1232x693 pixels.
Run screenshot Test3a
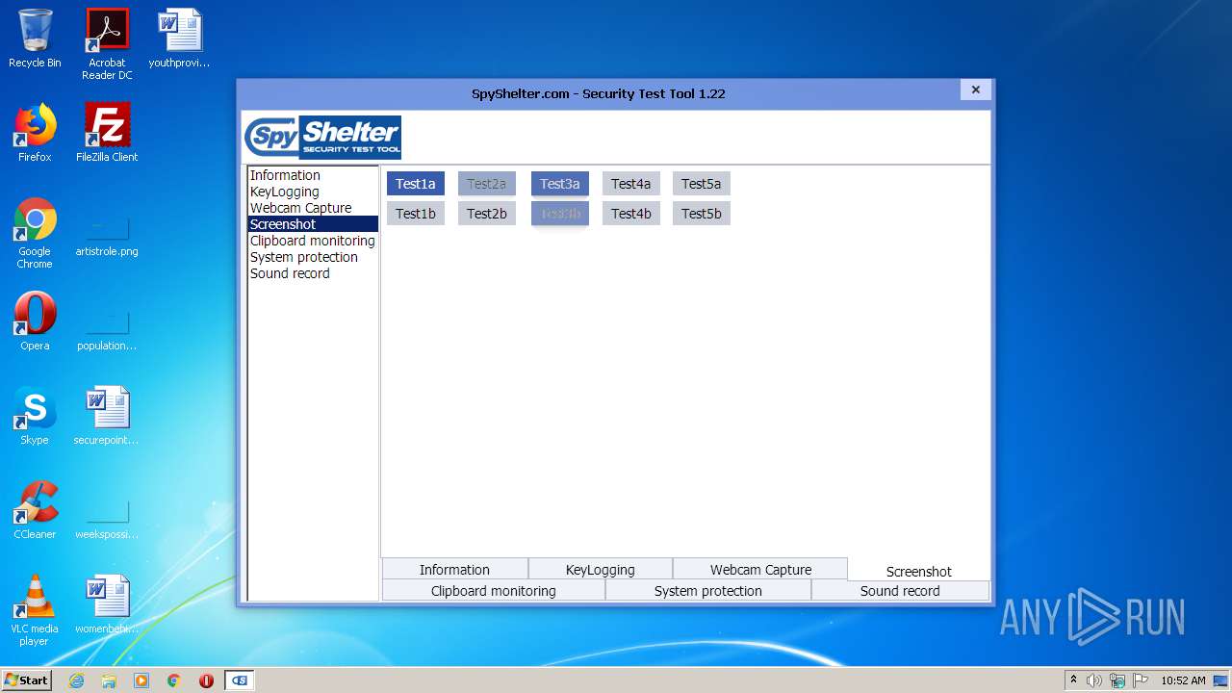coord(560,184)
